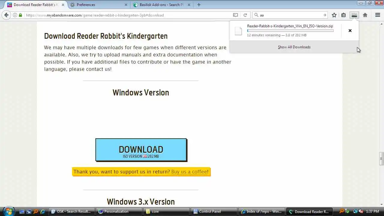Screen dimensions: 384x216
Task: Click the Windows Version heading
Action: click(x=141, y=92)
